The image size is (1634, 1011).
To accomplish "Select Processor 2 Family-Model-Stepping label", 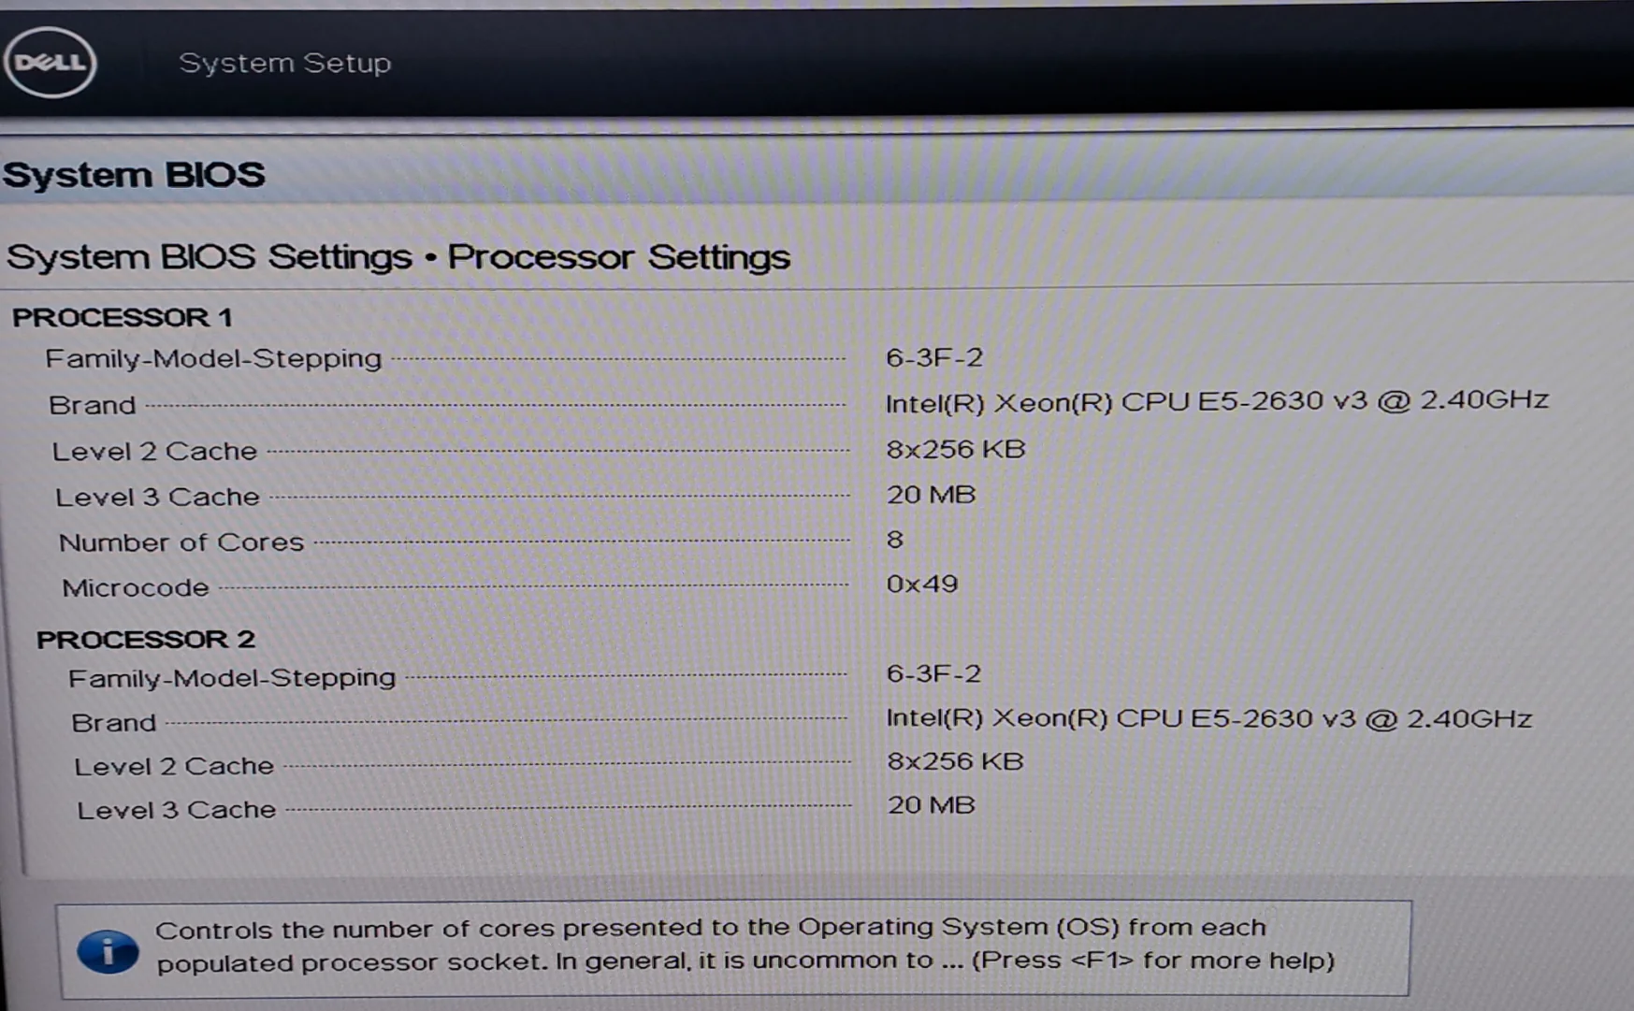I will pyautogui.click(x=232, y=677).
